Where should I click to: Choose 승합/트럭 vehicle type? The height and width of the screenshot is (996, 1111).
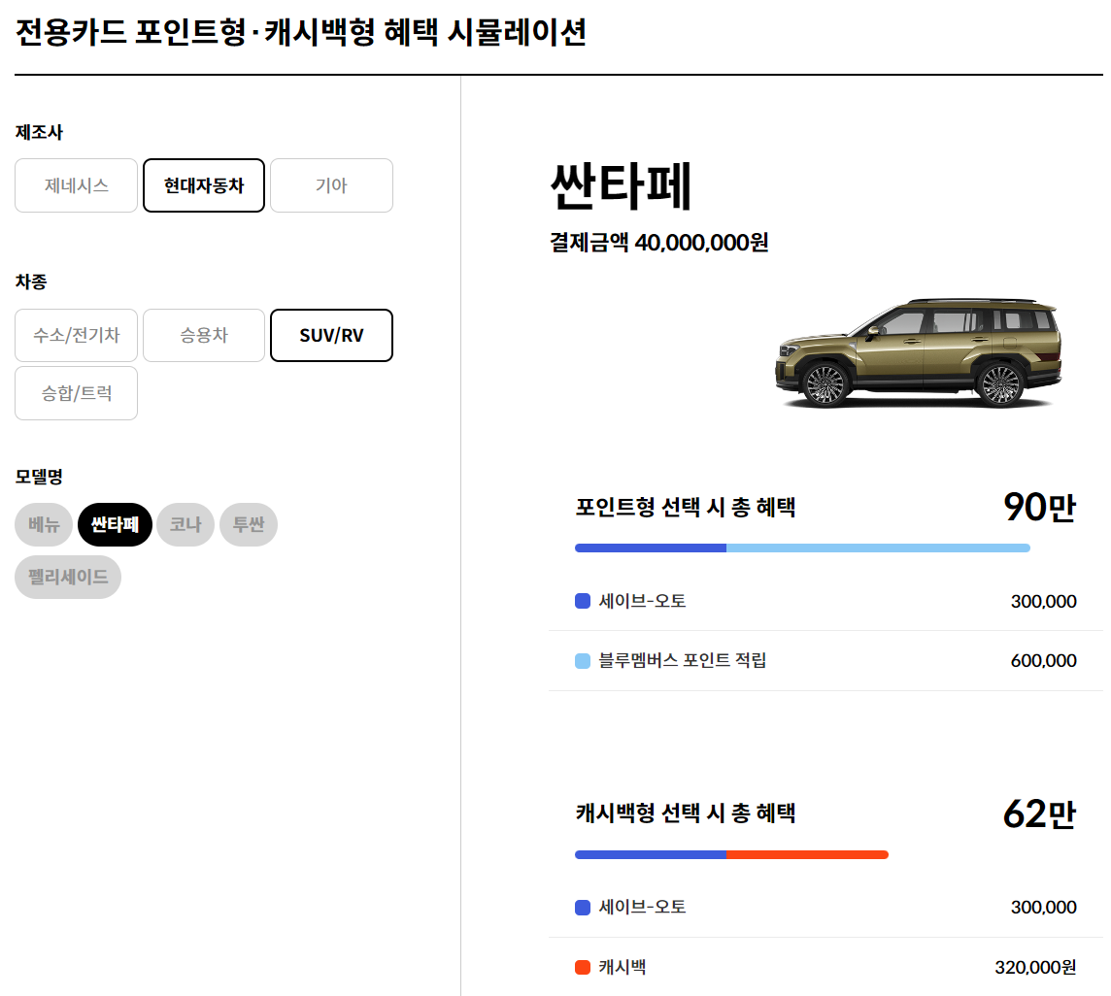[76, 393]
